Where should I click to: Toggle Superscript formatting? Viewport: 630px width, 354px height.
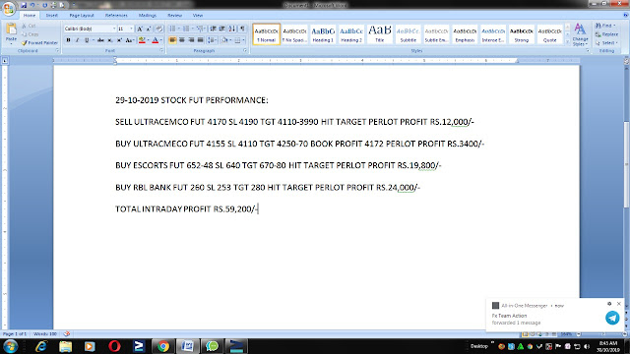[119, 40]
